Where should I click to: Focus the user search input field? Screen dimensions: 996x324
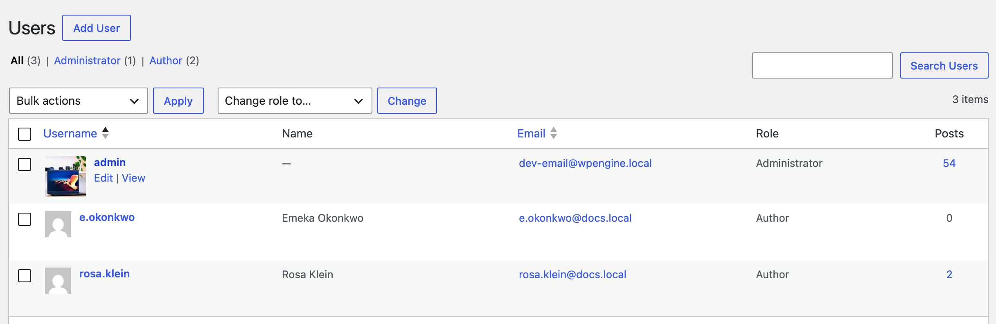click(822, 65)
